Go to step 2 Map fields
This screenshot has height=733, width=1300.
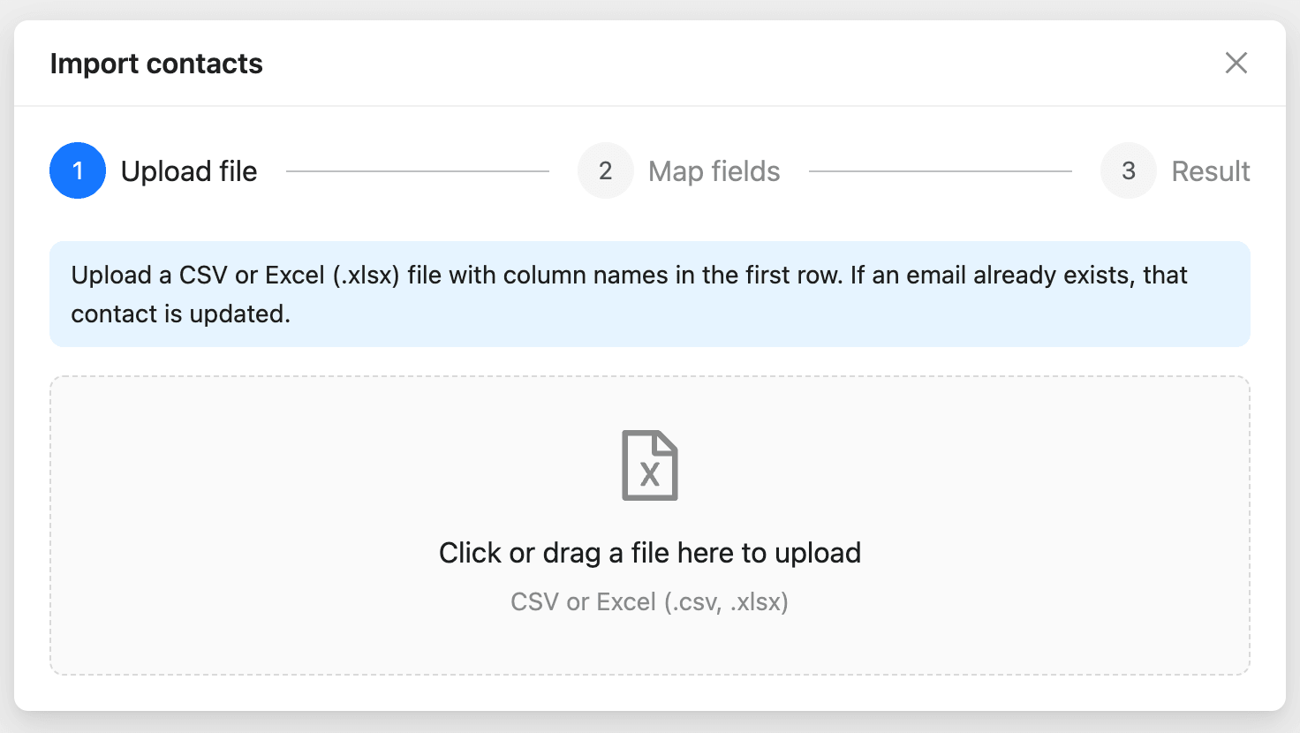click(x=679, y=170)
